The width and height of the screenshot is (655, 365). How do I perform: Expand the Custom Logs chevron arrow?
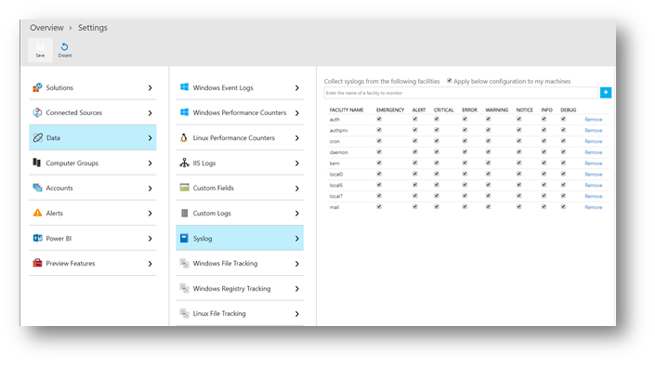[x=297, y=214]
